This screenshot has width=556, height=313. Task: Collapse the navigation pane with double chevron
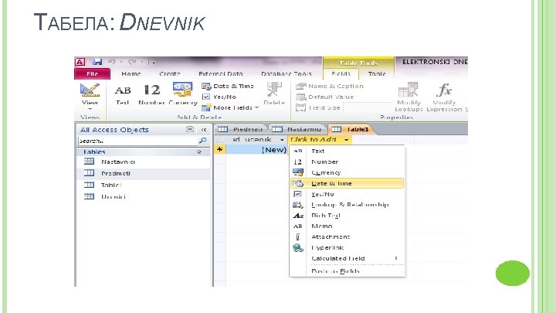pos(204,130)
